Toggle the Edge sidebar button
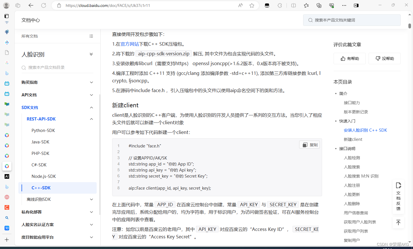Image resolution: width=413 pixels, height=249 pixels. tap(356, 5)
